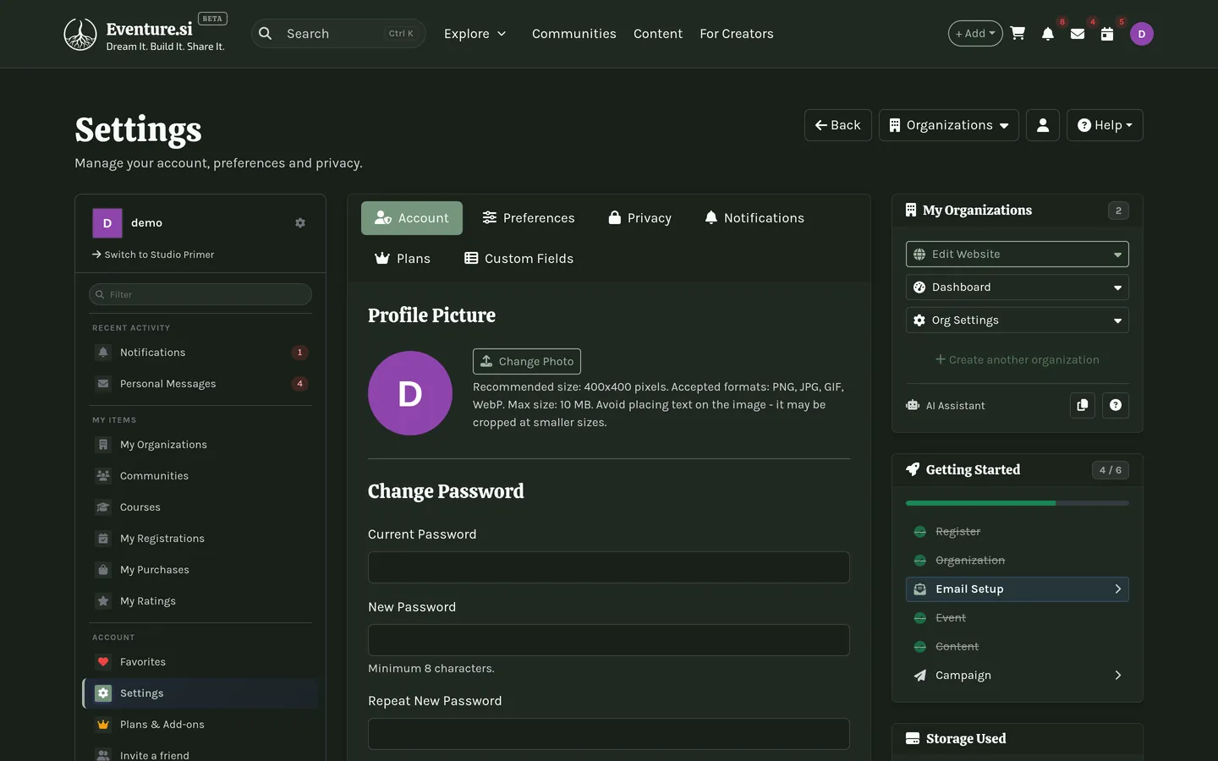Click Create another organization link
The image size is (1218, 761).
[1018, 360]
